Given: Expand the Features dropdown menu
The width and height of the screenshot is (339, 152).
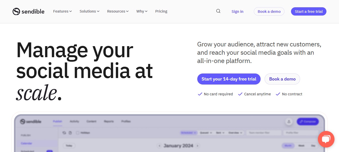Looking at the screenshot, I should 62,11.
